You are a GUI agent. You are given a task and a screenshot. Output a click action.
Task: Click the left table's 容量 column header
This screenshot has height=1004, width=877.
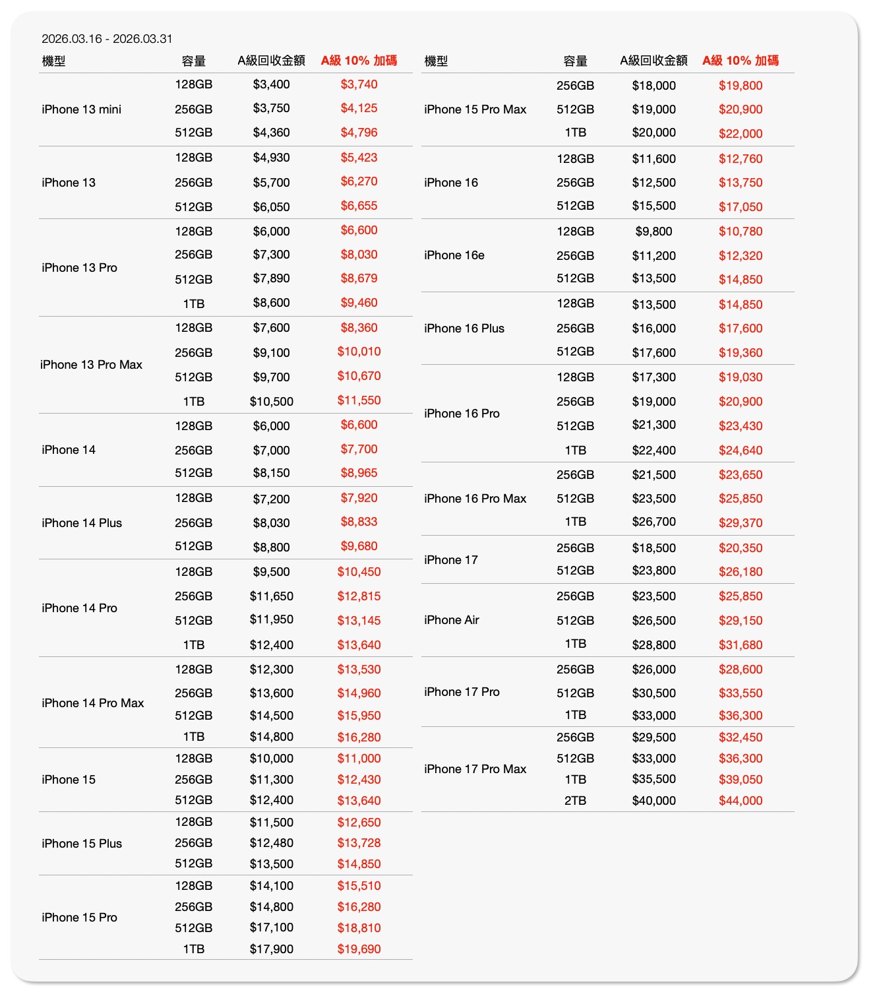click(x=193, y=61)
